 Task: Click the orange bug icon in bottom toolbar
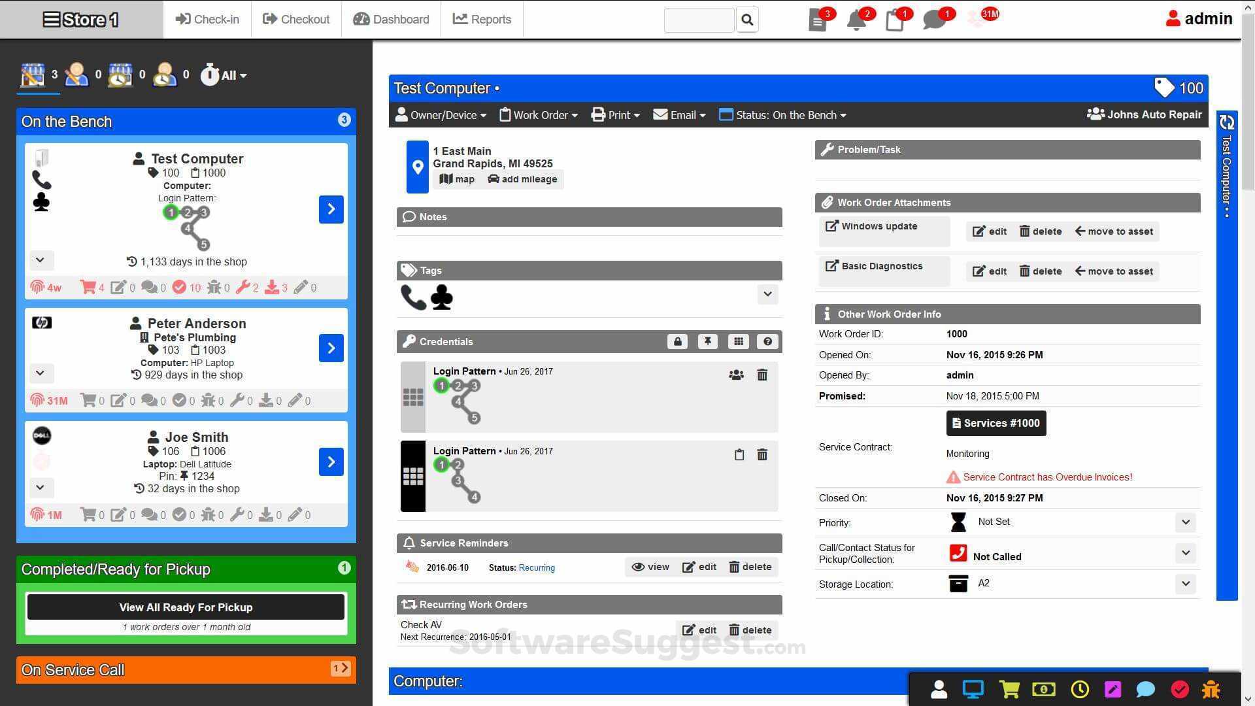pyautogui.click(x=1213, y=688)
